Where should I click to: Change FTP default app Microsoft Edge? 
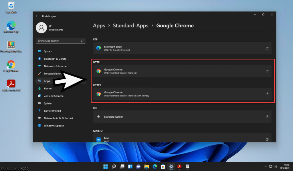click(x=182, y=48)
